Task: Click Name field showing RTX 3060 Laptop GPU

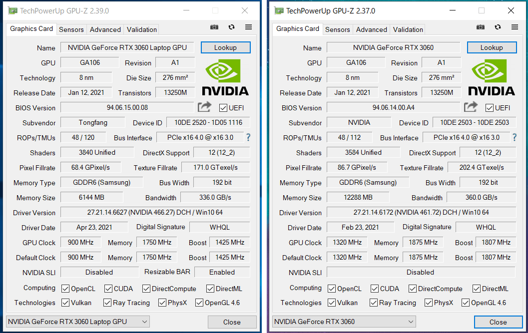Action: click(127, 47)
